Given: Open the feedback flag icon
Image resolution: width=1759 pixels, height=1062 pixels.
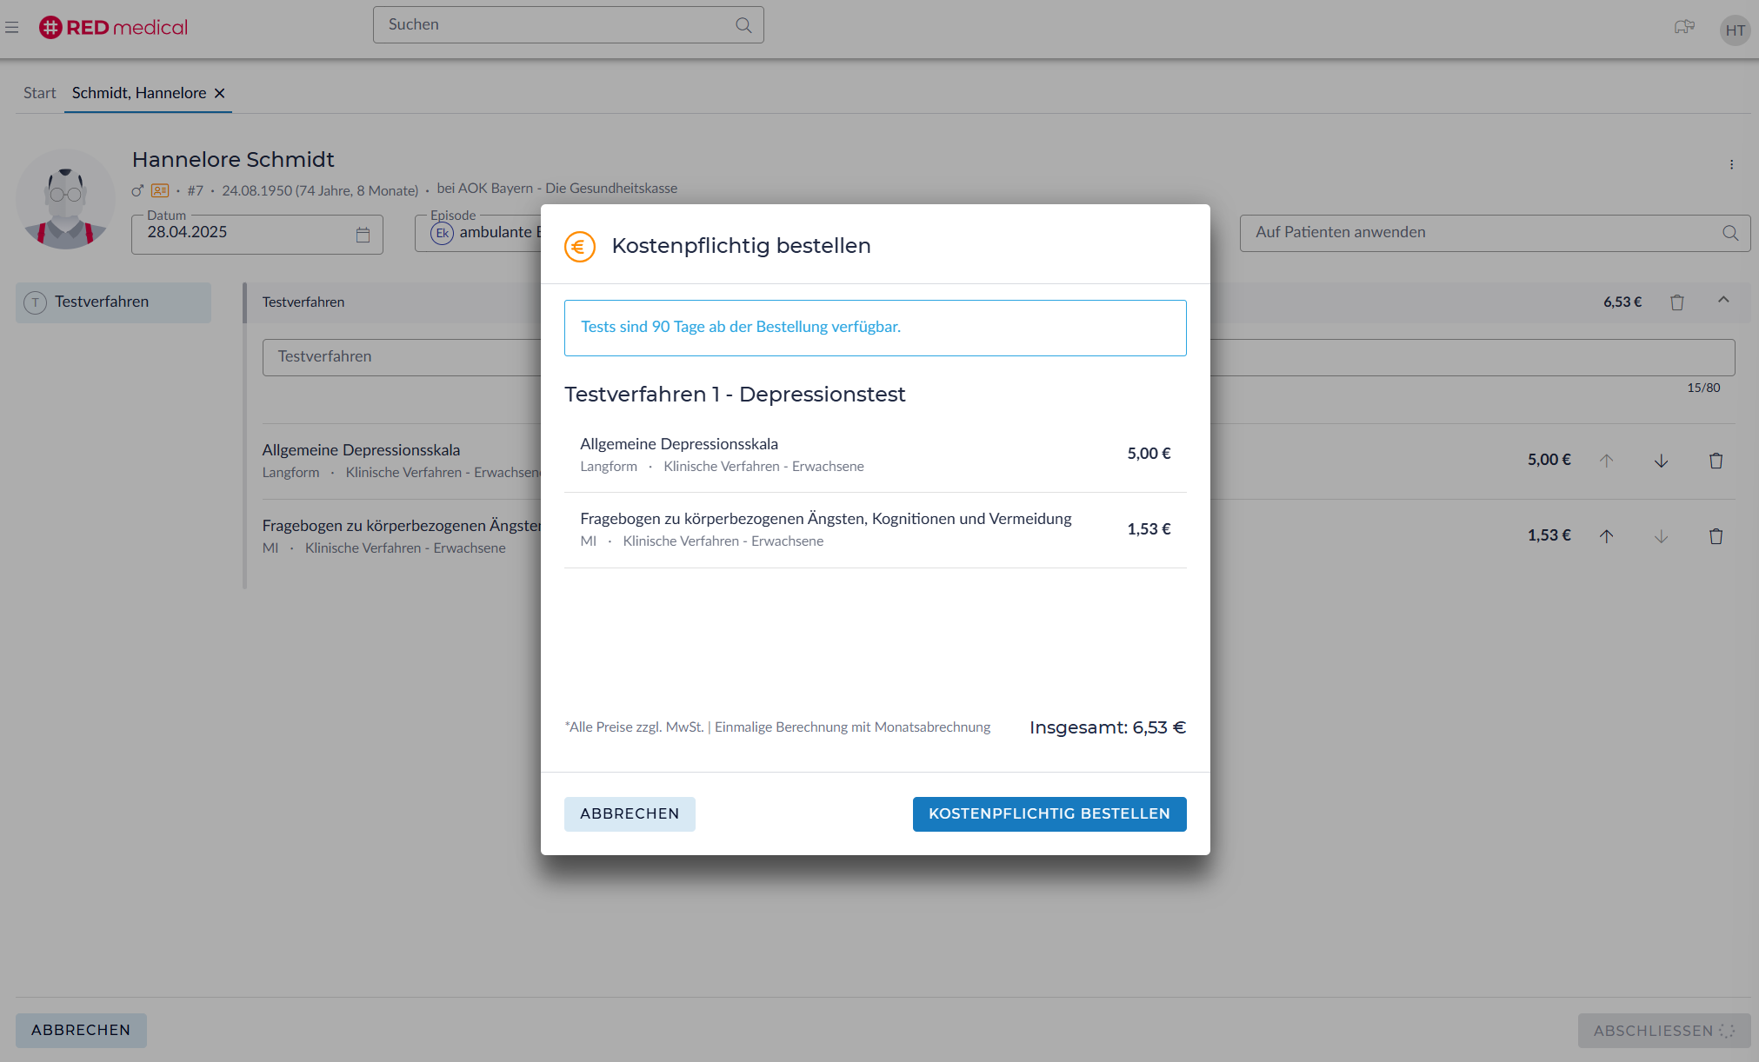Looking at the screenshot, I should point(1684,28).
